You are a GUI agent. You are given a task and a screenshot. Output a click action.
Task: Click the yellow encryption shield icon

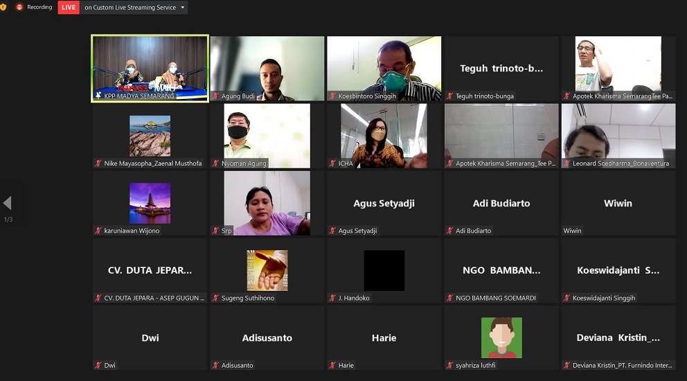tap(3, 7)
